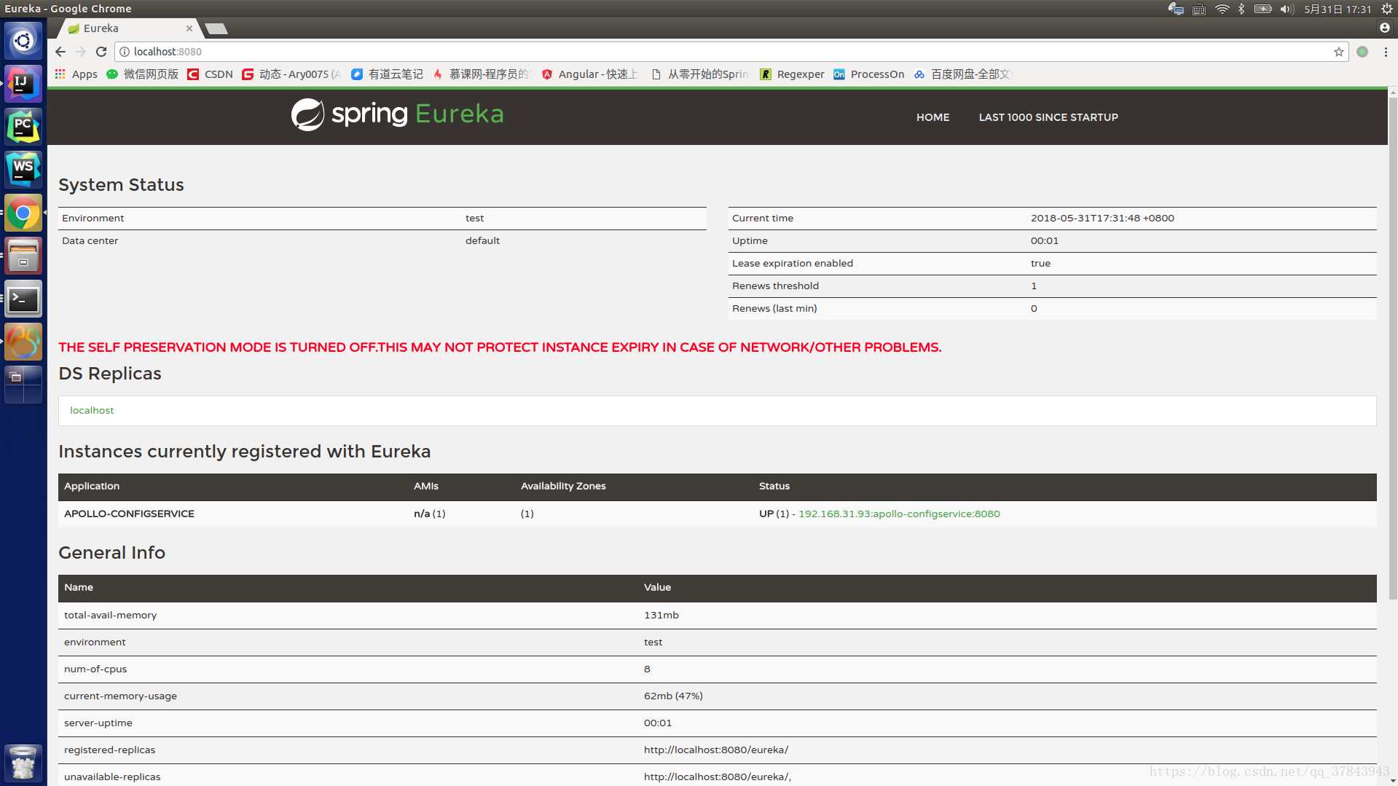The height and width of the screenshot is (786, 1398).
Task: Open 慕课网 bookmark
Action: click(x=482, y=74)
